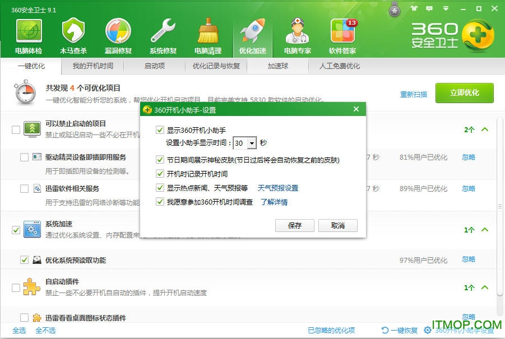Toggle 开机时记录开机时间 checkbox
505x339 pixels.
coord(160,174)
